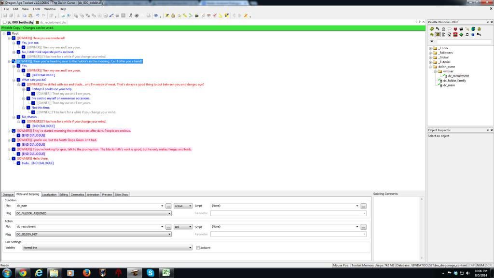This screenshot has height=278, width=494.
Task: Select the globe icon in Palette Window
Action: pyautogui.click(x=473, y=29)
